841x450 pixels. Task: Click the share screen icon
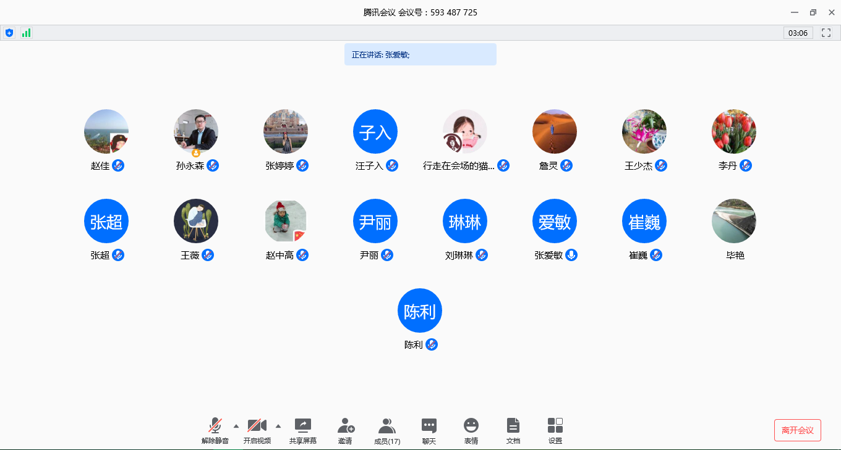tap(303, 426)
